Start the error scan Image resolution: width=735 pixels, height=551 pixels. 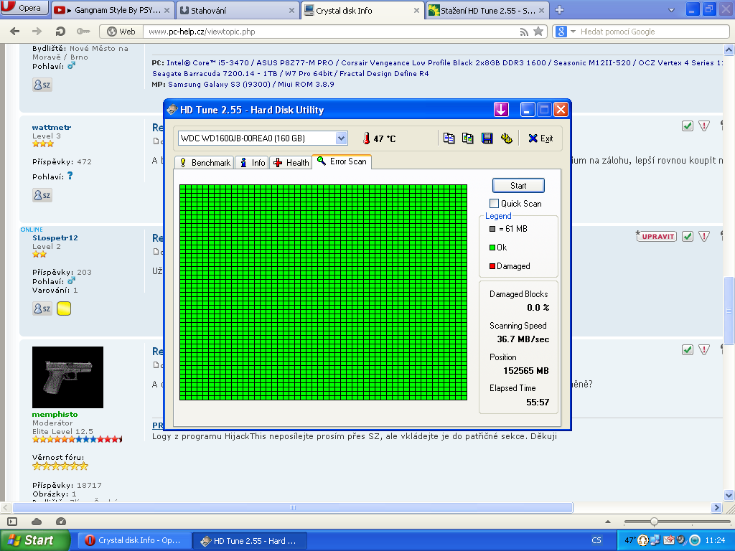click(x=518, y=186)
